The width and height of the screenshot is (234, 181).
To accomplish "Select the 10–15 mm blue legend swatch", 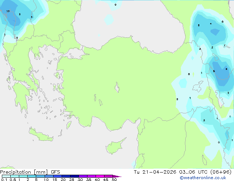I will (x=49, y=176).
